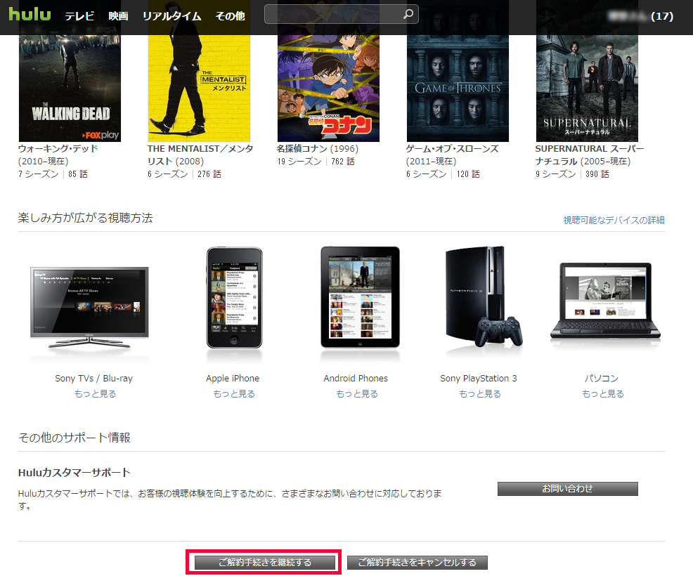Click the PlayStation 3 console image
The image size is (693, 576).
[x=484, y=297]
